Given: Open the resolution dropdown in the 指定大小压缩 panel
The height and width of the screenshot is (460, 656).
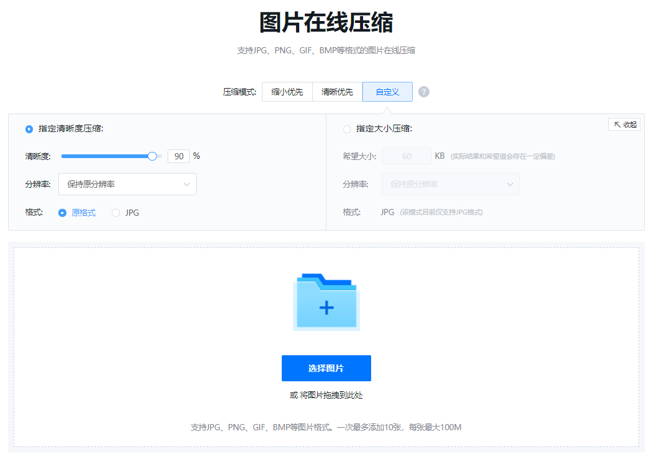Looking at the screenshot, I should click(451, 184).
